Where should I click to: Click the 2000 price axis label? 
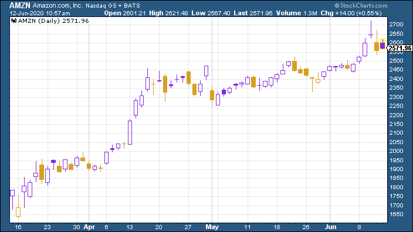click(x=396, y=151)
